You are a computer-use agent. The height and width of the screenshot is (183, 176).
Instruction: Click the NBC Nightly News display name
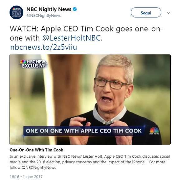pos(49,9)
